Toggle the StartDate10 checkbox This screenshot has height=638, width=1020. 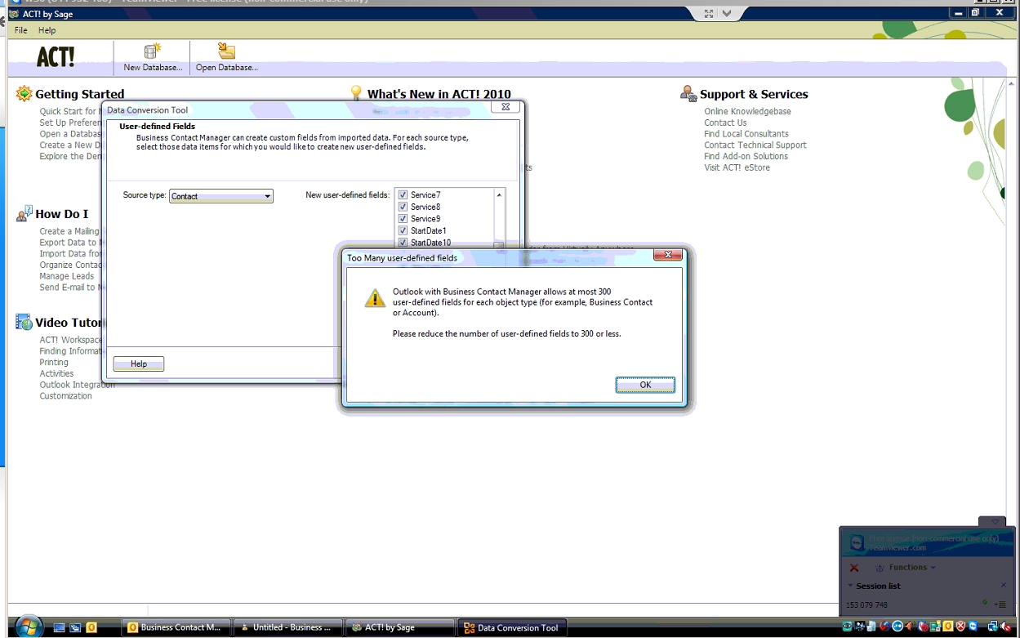[403, 243]
